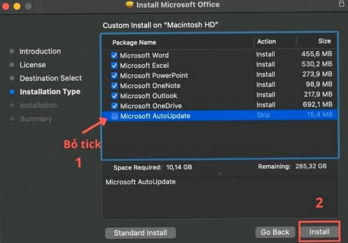
Task: Select the Summary step in sidebar
Action: [36, 119]
